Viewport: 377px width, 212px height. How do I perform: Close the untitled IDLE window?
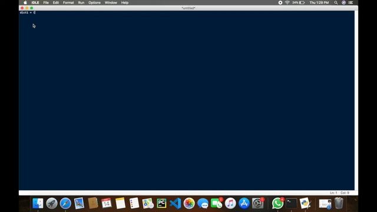22,8
